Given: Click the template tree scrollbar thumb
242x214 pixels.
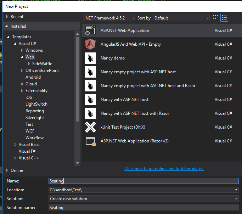Looking at the screenshot, I should tap(78, 79).
